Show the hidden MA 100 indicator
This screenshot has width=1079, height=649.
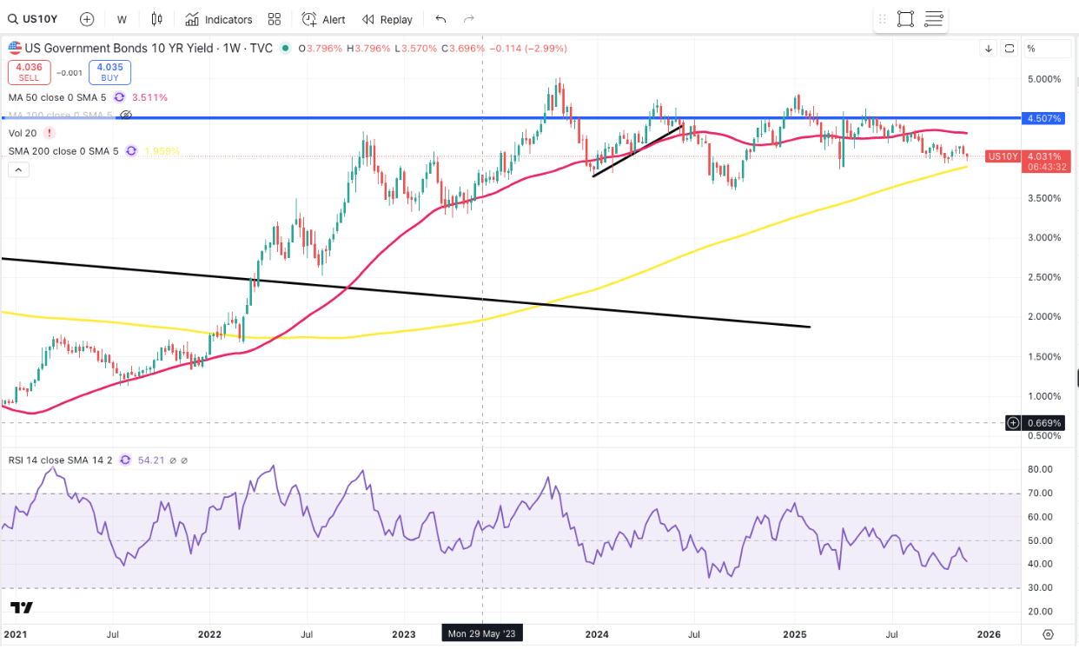(x=126, y=115)
